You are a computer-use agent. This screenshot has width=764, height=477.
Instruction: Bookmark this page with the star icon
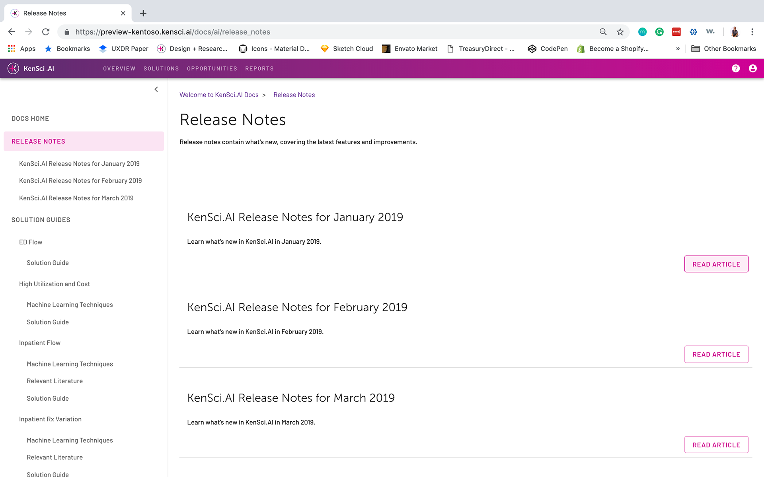620,32
